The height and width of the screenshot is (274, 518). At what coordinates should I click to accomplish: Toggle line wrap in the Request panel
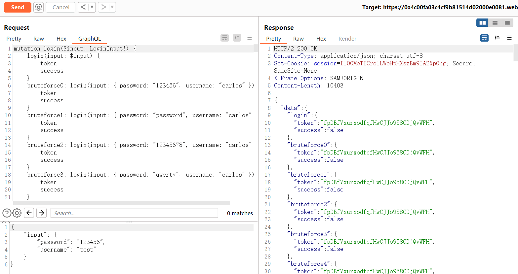click(x=224, y=38)
